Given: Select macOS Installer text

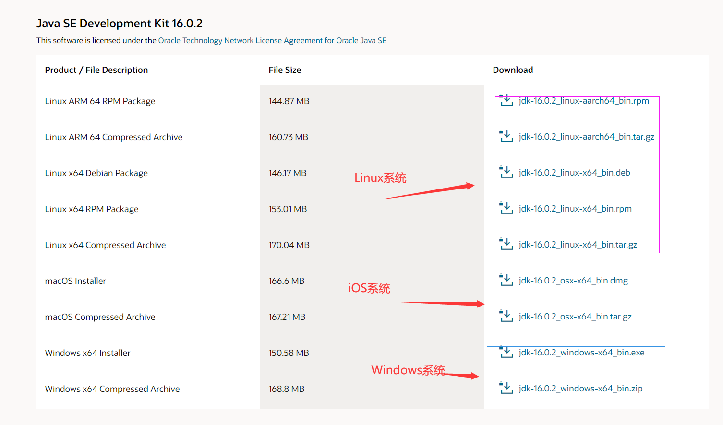Looking at the screenshot, I should (75, 281).
